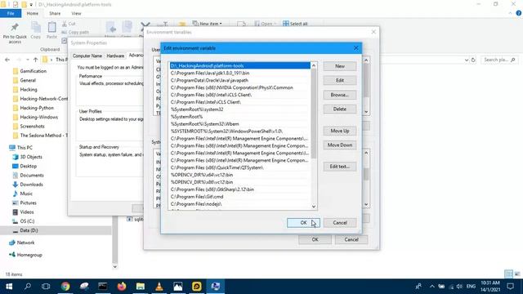Launch VLC media player from taskbar
Image resolution: width=523 pixels, height=294 pixels.
159,287
